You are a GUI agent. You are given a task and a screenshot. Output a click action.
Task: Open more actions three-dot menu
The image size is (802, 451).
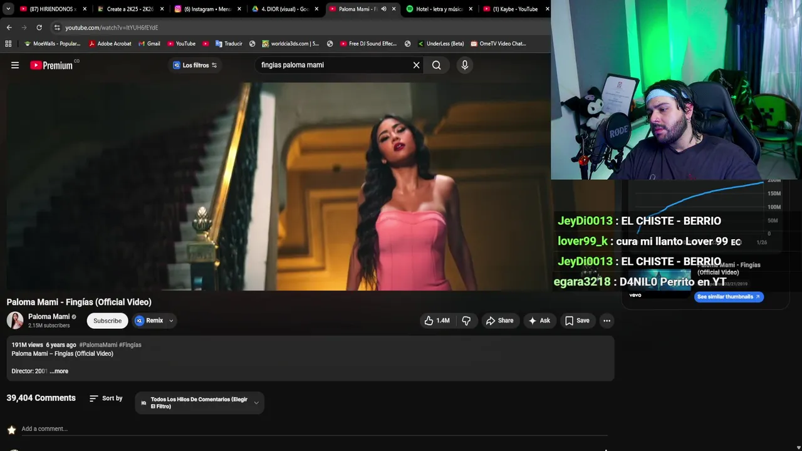(607, 321)
